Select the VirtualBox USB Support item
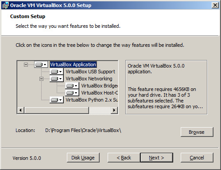221x170 pixels. pos(90,72)
